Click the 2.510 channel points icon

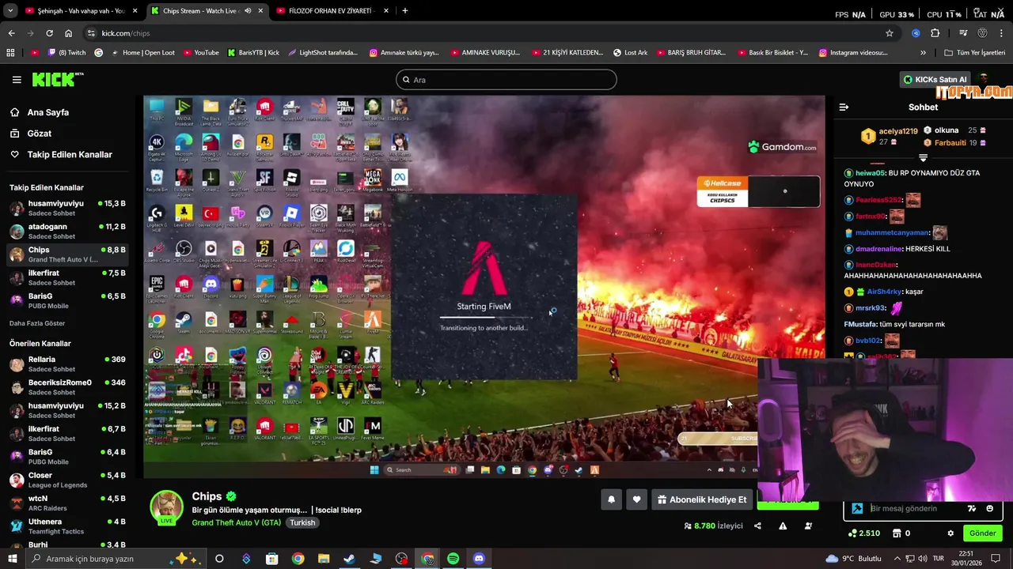point(852,533)
